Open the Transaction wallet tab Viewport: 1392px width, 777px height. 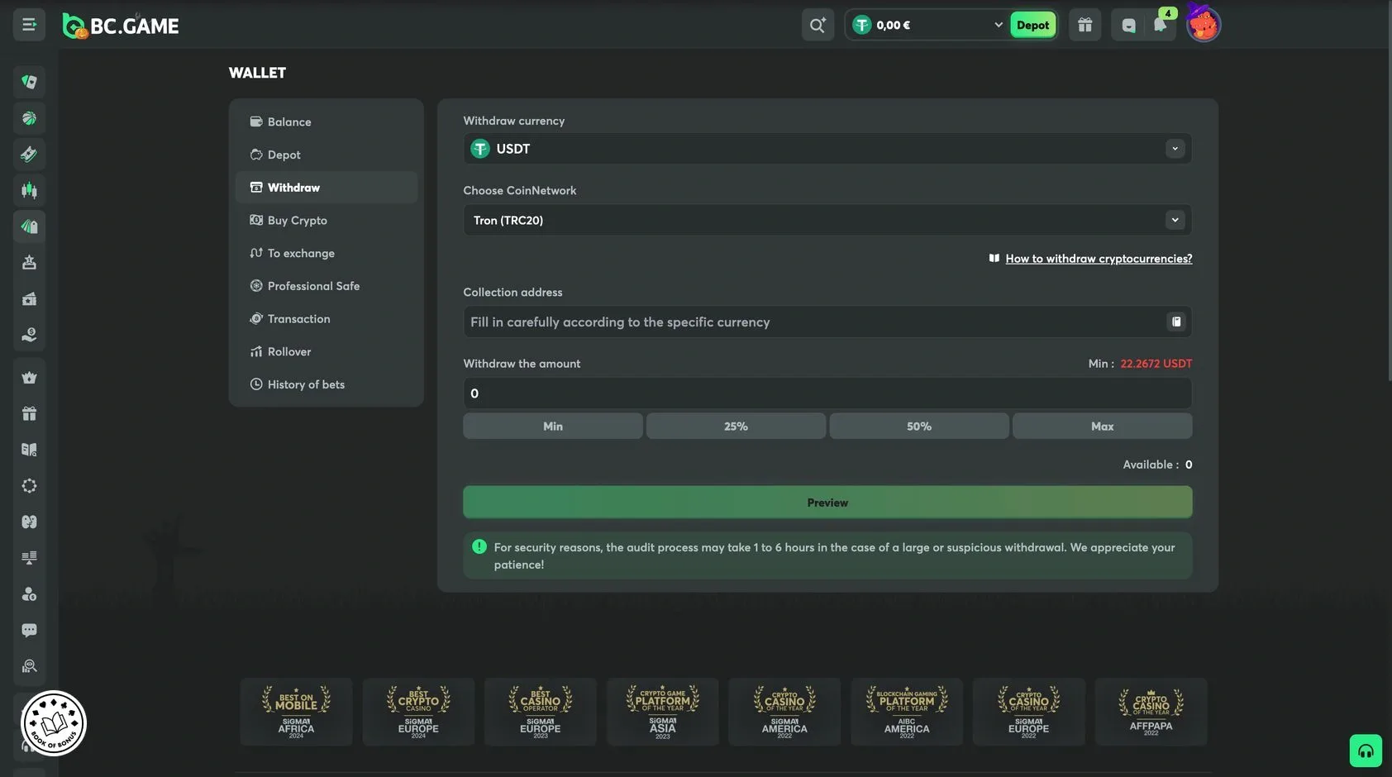[327, 319]
